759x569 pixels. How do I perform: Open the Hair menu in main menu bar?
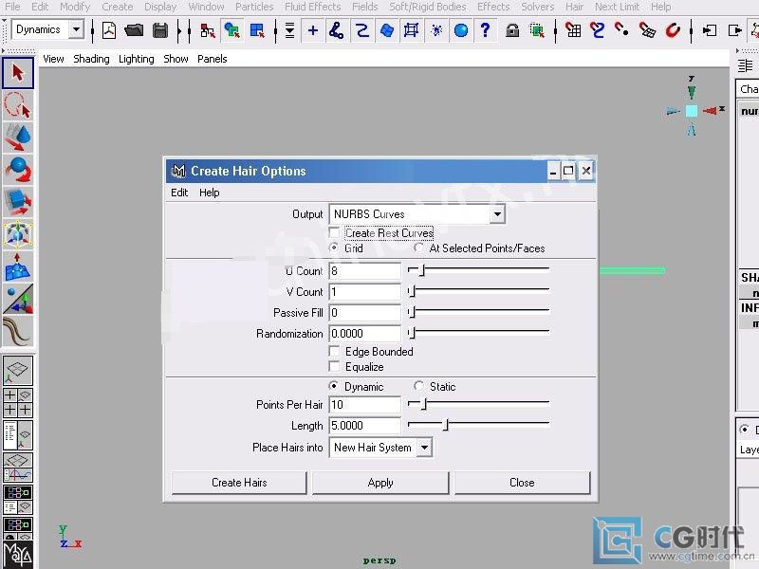pos(574,7)
